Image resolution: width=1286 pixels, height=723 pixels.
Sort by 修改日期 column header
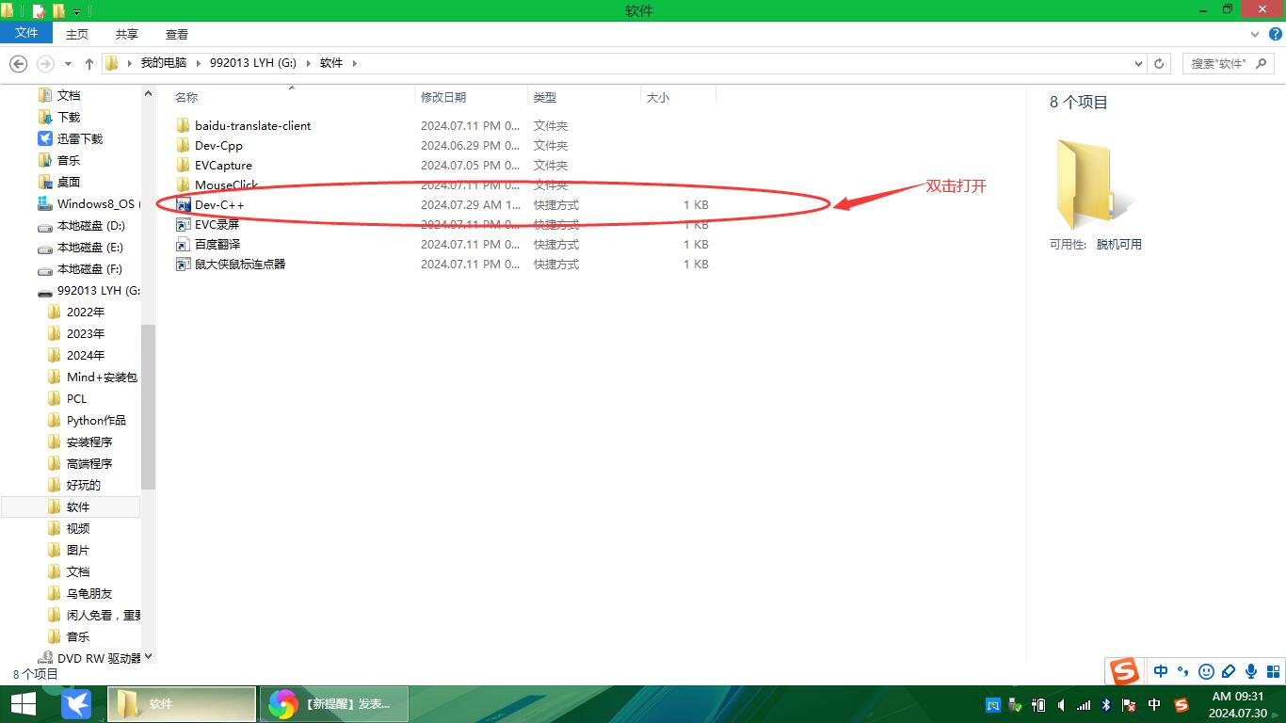pyautogui.click(x=471, y=96)
